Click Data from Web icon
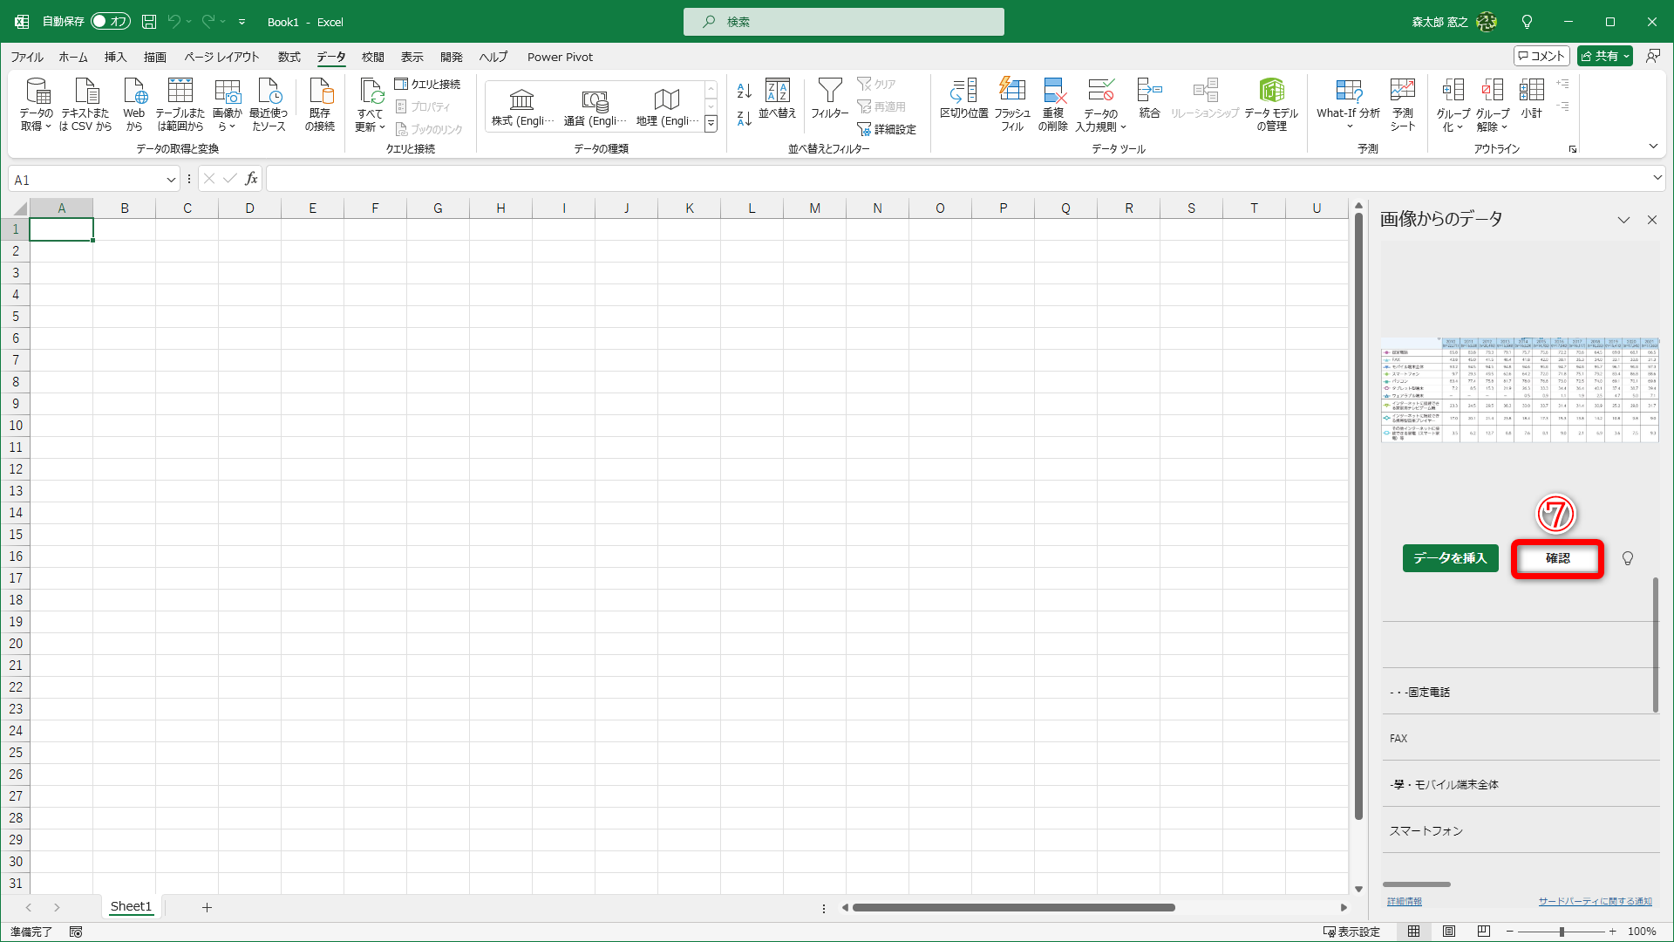 click(134, 92)
